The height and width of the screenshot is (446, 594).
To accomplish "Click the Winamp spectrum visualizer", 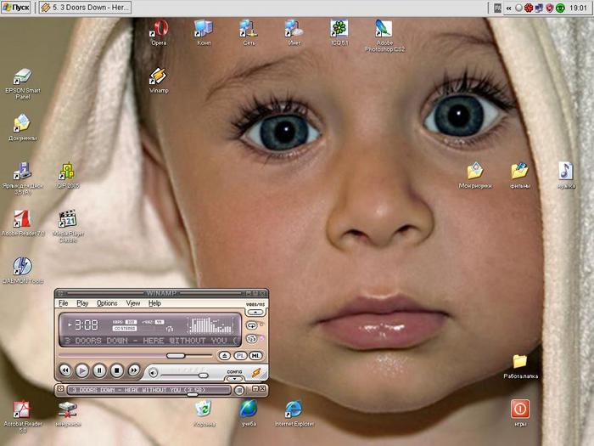I will 212,325.
